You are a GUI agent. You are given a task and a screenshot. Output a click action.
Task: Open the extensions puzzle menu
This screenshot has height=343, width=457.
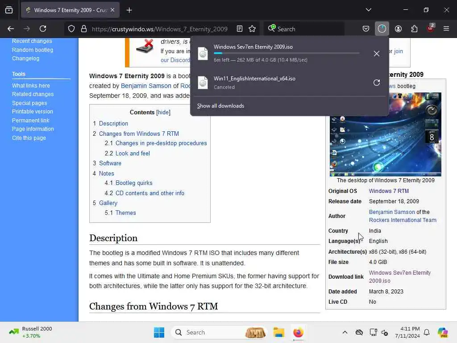(x=414, y=29)
